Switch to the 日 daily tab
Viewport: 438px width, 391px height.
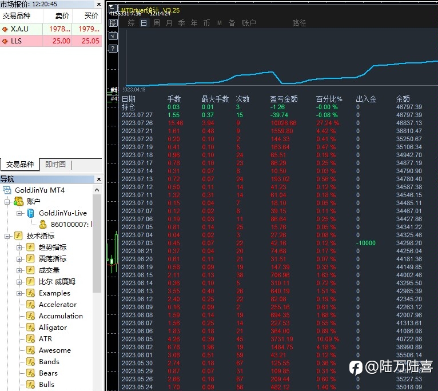point(144,23)
